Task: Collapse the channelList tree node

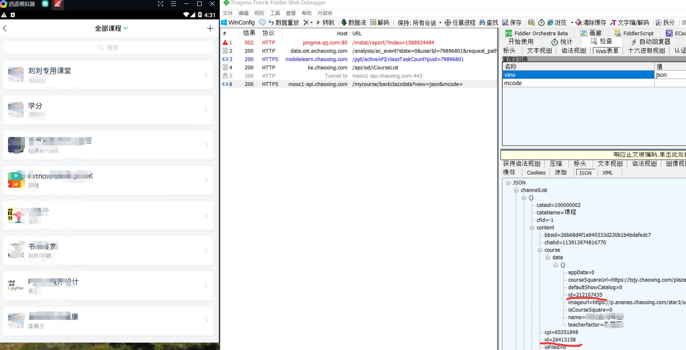Action: pos(516,190)
